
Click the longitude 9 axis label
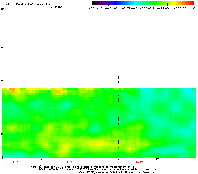tap(118, 159)
